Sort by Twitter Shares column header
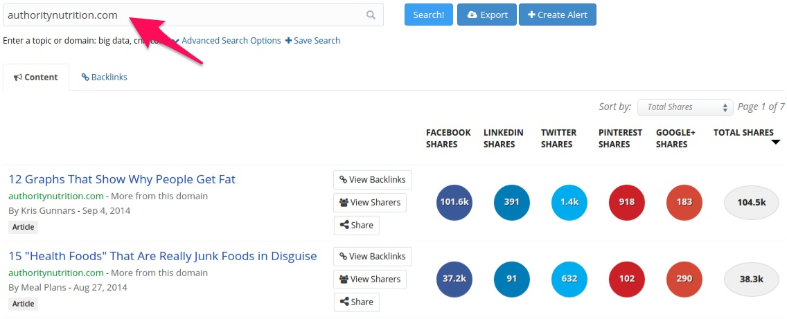Screen dimensions: 787x319 558,138
